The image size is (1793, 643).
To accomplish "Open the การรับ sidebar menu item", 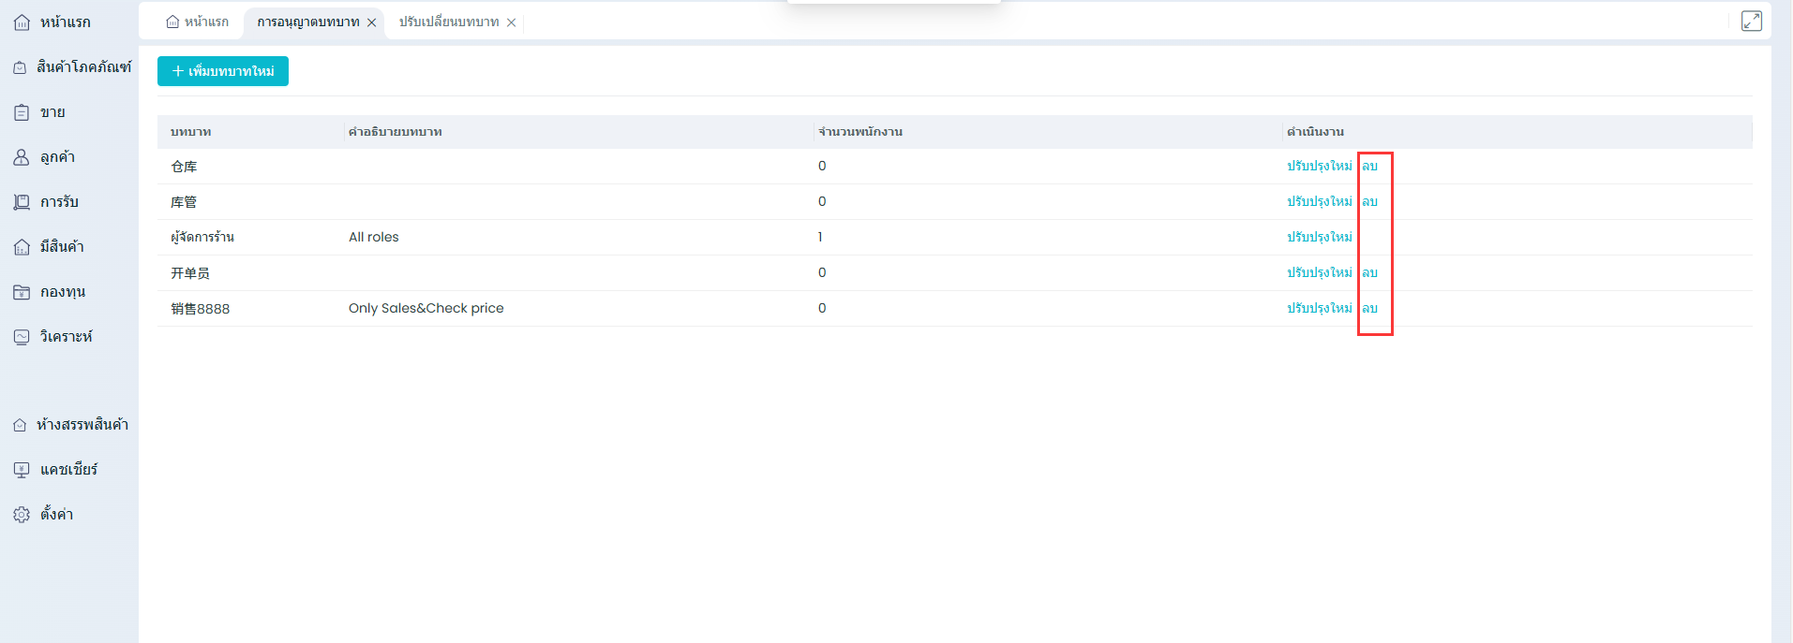I will (x=59, y=202).
